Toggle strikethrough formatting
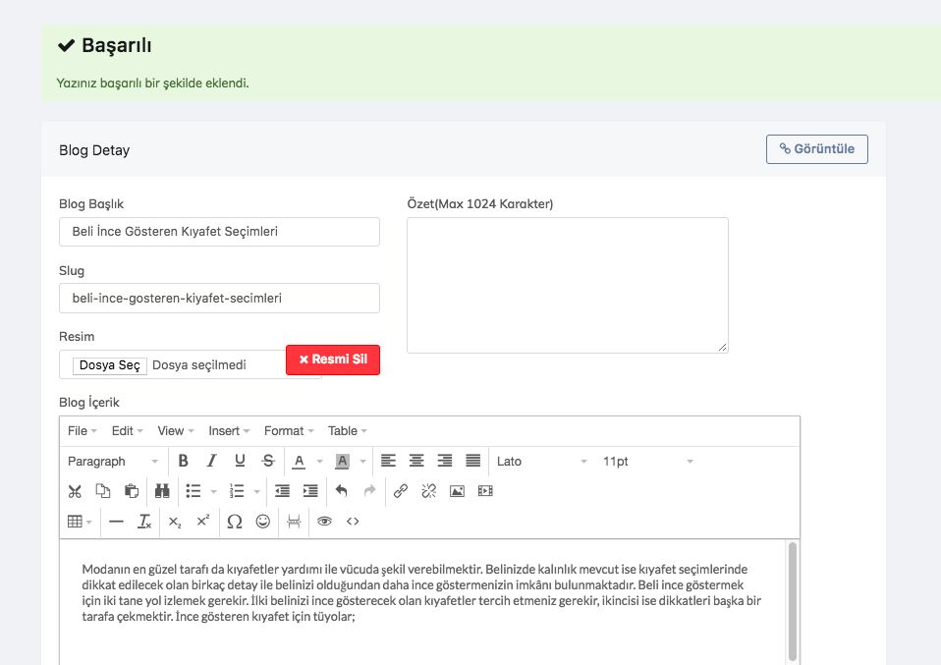This screenshot has width=941, height=665. (268, 461)
